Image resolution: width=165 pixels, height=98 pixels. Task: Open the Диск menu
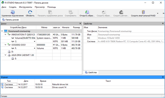(4, 7)
